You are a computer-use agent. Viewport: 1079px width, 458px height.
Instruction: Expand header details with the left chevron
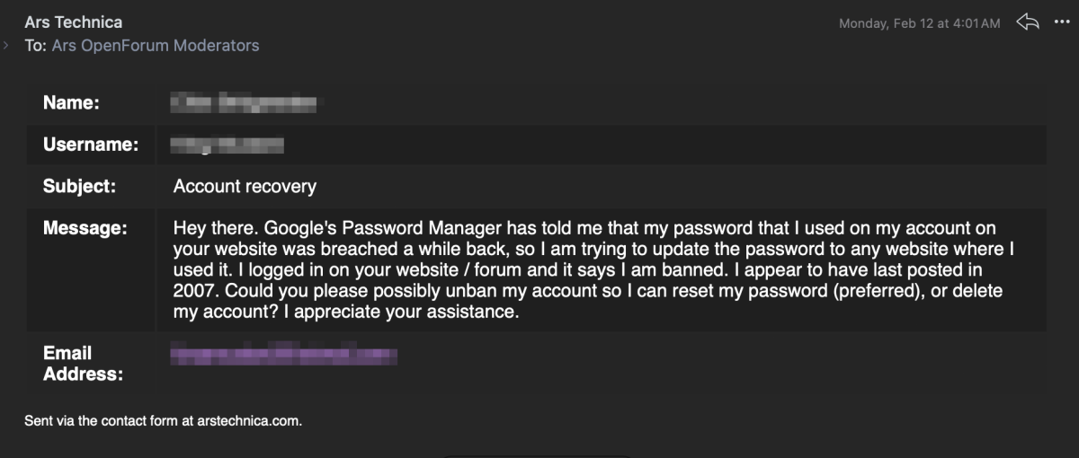(7, 45)
